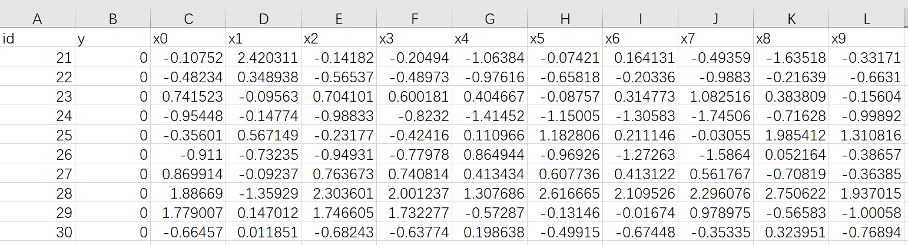Select the cell containing 0.704101
The height and width of the screenshot is (245, 908).
[339, 96]
